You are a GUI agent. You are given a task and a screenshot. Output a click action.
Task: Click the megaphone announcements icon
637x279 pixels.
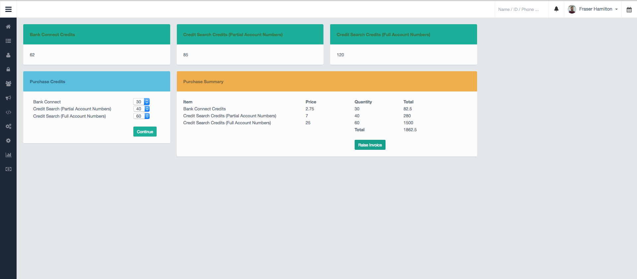point(8,98)
